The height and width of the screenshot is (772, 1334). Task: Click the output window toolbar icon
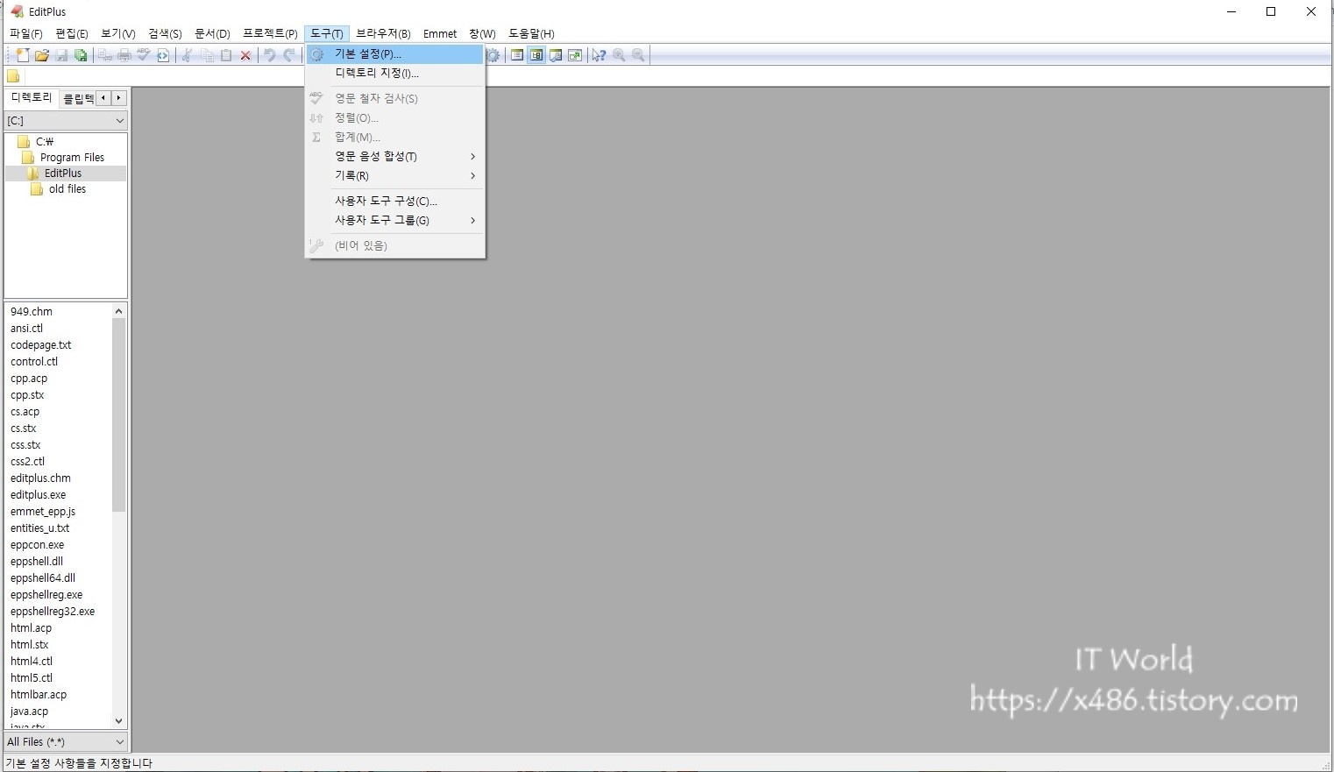point(556,55)
